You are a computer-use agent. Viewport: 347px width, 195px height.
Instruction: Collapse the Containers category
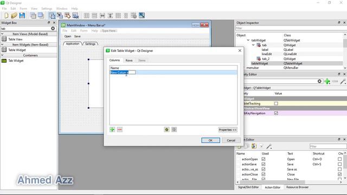pyautogui.click(x=2, y=55)
